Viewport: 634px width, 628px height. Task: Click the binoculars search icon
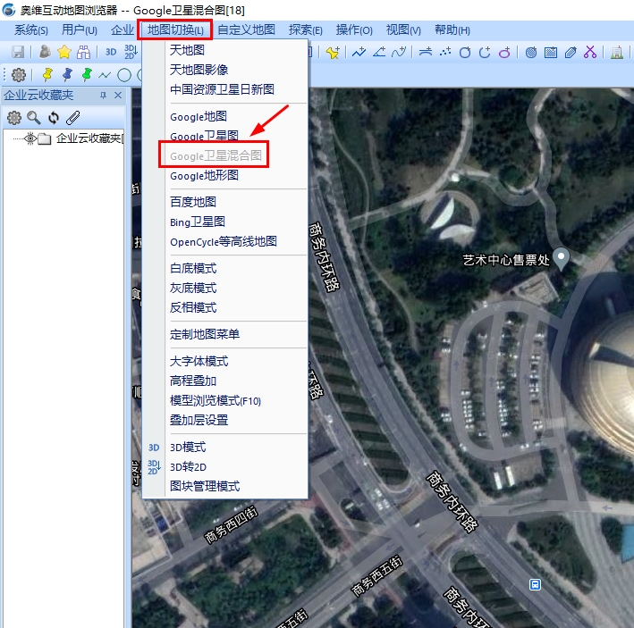coord(84,52)
